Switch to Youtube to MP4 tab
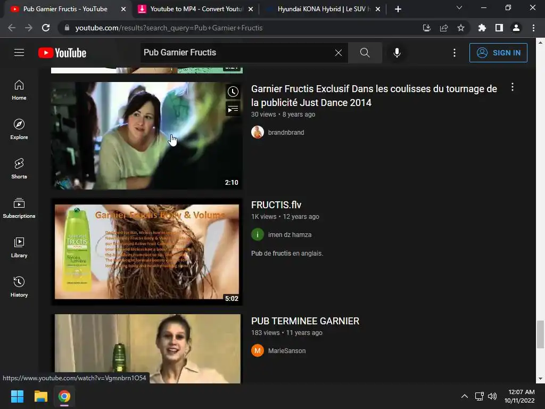Image resolution: width=545 pixels, height=409 pixels. click(196, 9)
